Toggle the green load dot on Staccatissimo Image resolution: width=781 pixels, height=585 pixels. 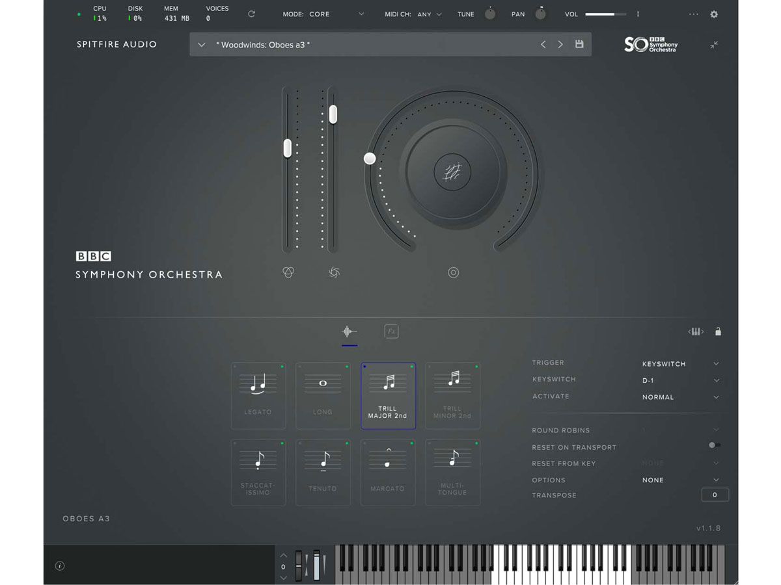tap(282, 443)
